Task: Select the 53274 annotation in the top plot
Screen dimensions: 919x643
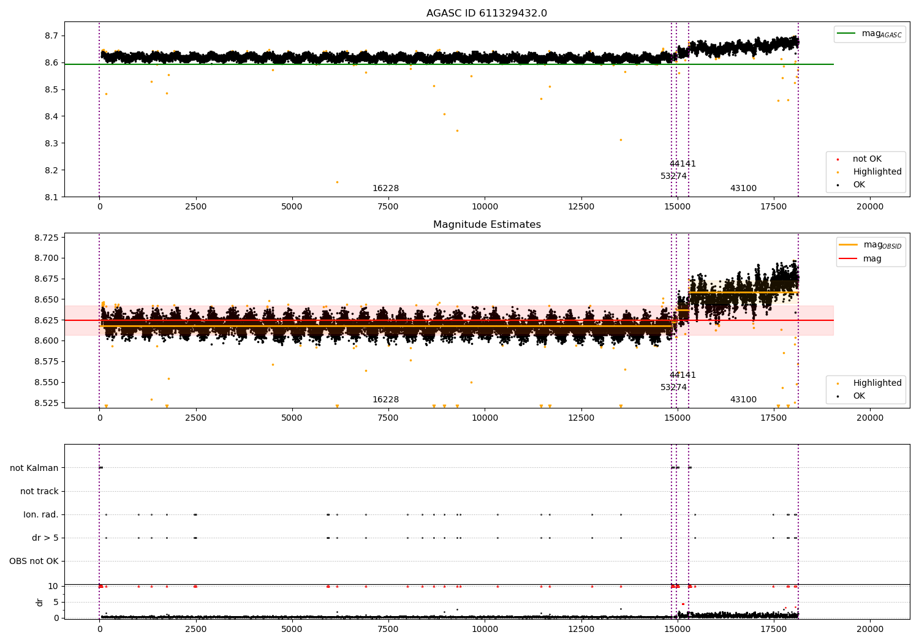Action: [673, 176]
